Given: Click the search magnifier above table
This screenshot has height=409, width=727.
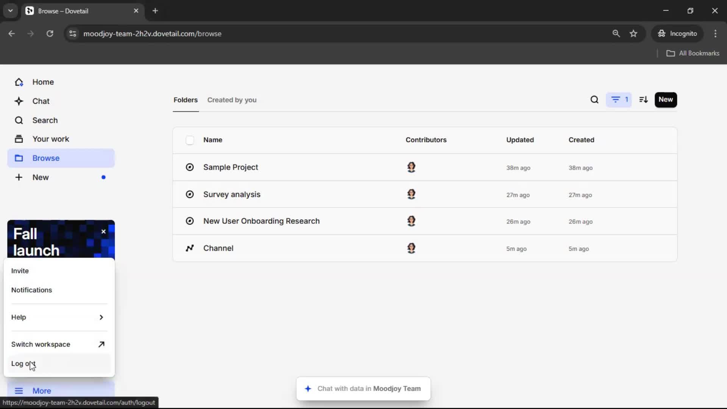Looking at the screenshot, I should [594, 100].
